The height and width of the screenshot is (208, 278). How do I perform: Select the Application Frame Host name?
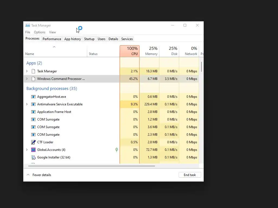(x=54, y=112)
